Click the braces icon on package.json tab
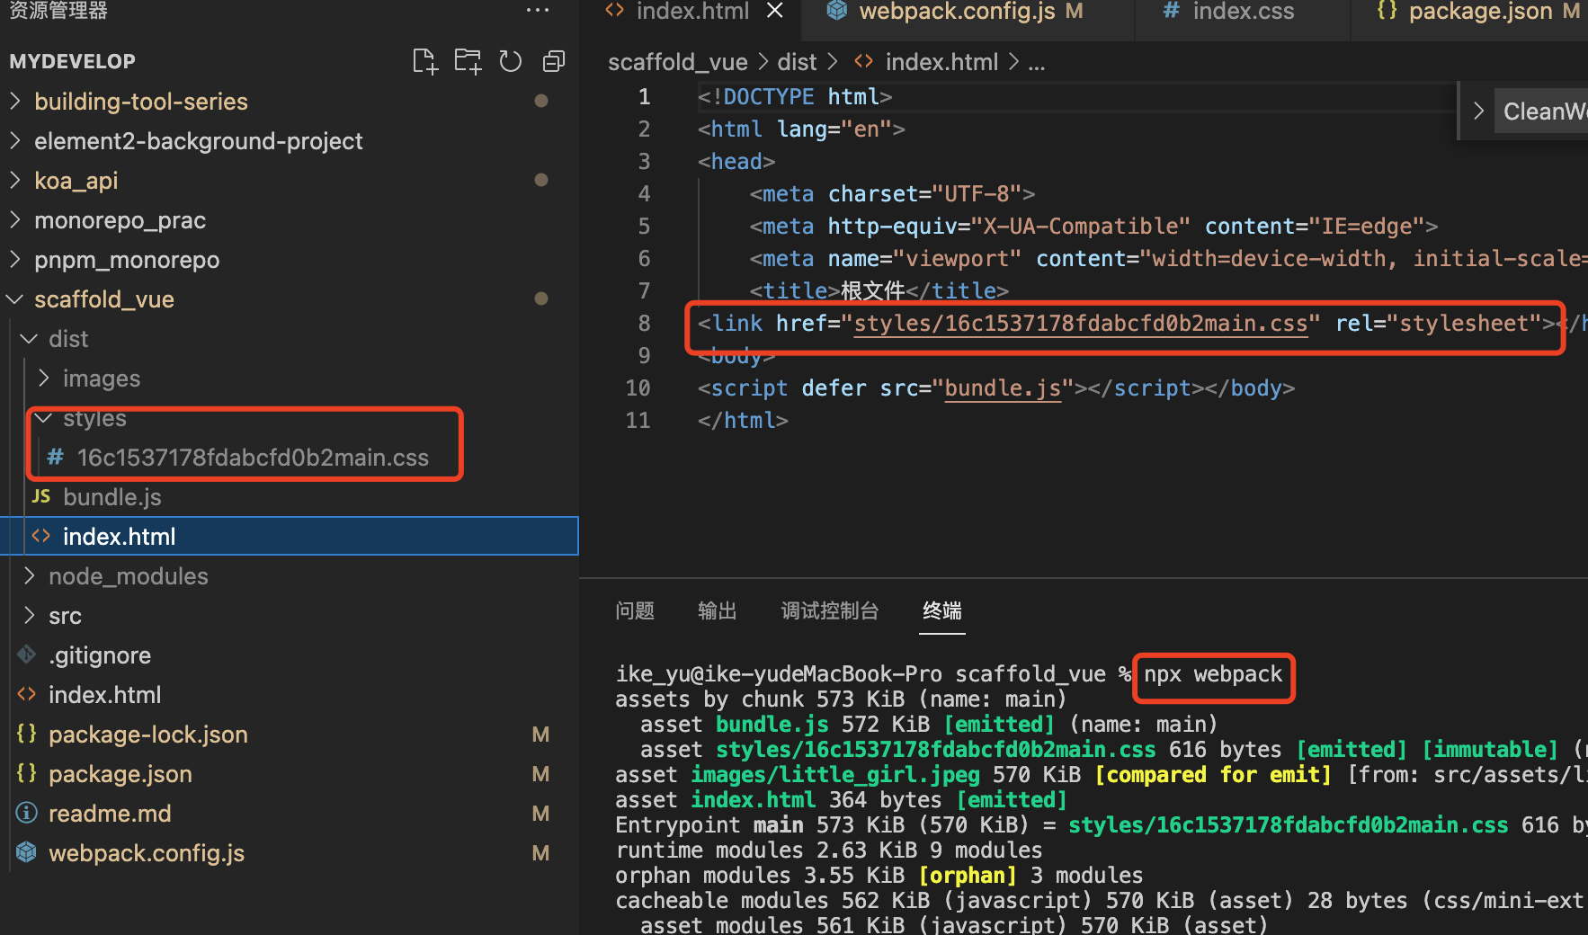This screenshot has height=935, width=1588. coord(1387,10)
